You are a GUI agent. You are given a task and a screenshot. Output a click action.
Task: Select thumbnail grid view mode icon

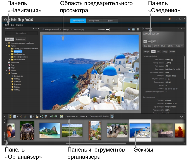pyautogui.click(x=138, y=29)
